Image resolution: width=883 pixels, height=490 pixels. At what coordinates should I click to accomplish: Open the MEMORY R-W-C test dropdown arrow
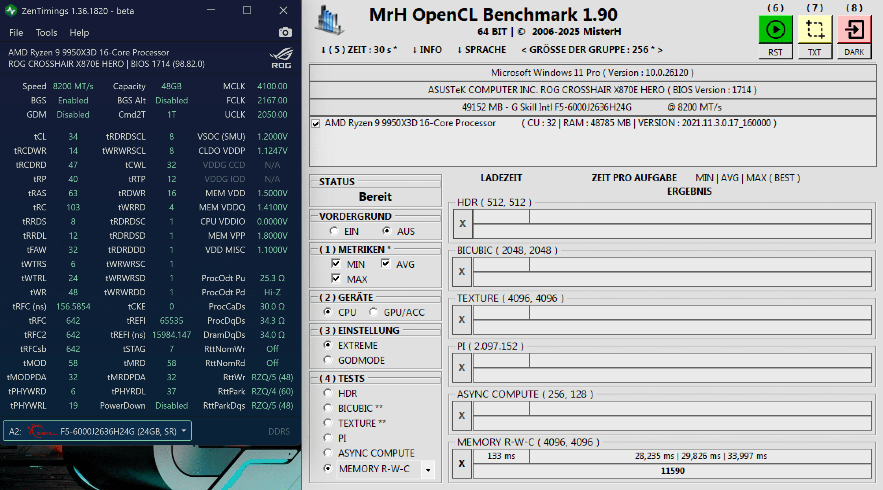[428, 470]
